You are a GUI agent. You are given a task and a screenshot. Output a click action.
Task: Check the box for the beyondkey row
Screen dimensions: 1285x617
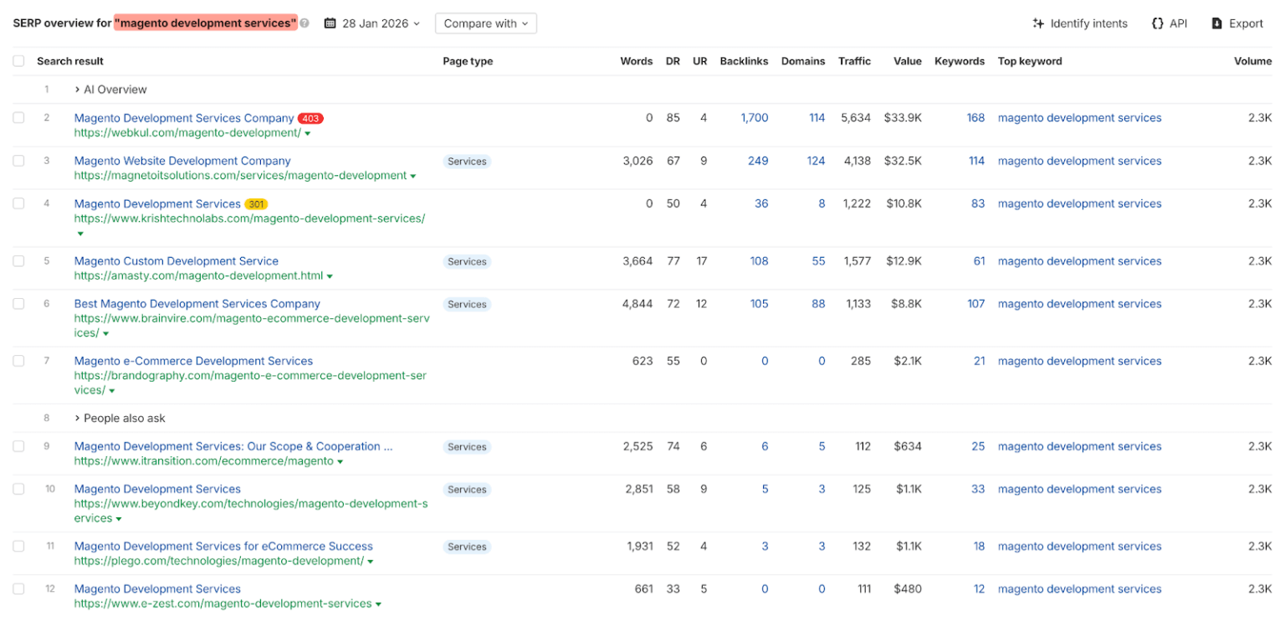(18, 489)
